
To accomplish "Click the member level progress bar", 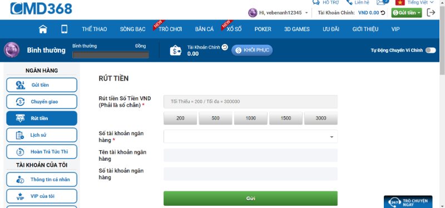I will tap(111, 55).
